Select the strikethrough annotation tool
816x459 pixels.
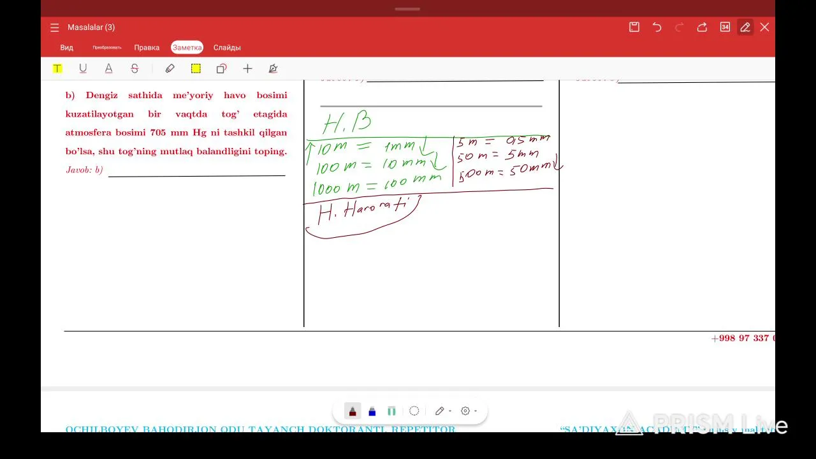pyautogui.click(x=135, y=68)
